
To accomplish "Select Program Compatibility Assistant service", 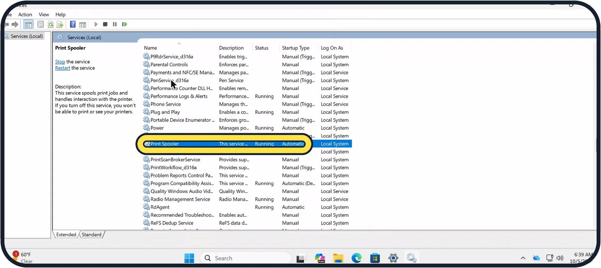I will coord(247,183).
